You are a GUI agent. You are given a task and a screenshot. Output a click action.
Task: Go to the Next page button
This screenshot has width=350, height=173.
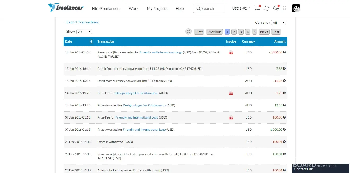coord(264,32)
